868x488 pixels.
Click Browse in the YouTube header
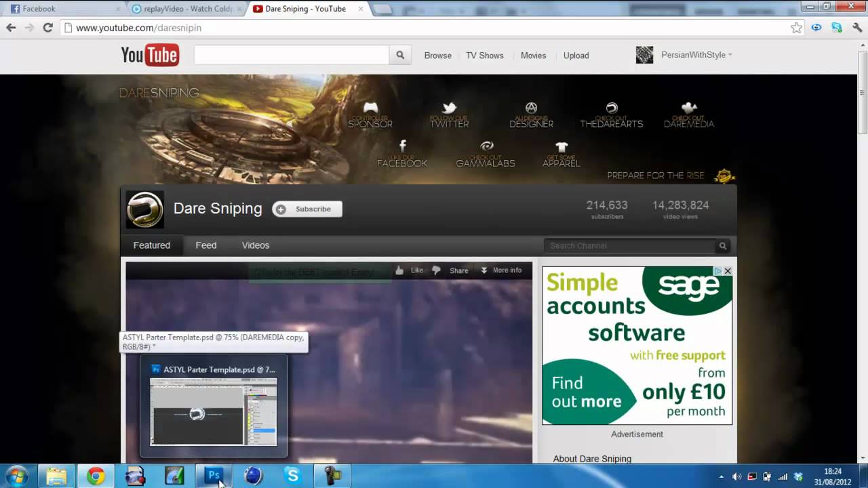pyautogui.click(x=438, y=56)
